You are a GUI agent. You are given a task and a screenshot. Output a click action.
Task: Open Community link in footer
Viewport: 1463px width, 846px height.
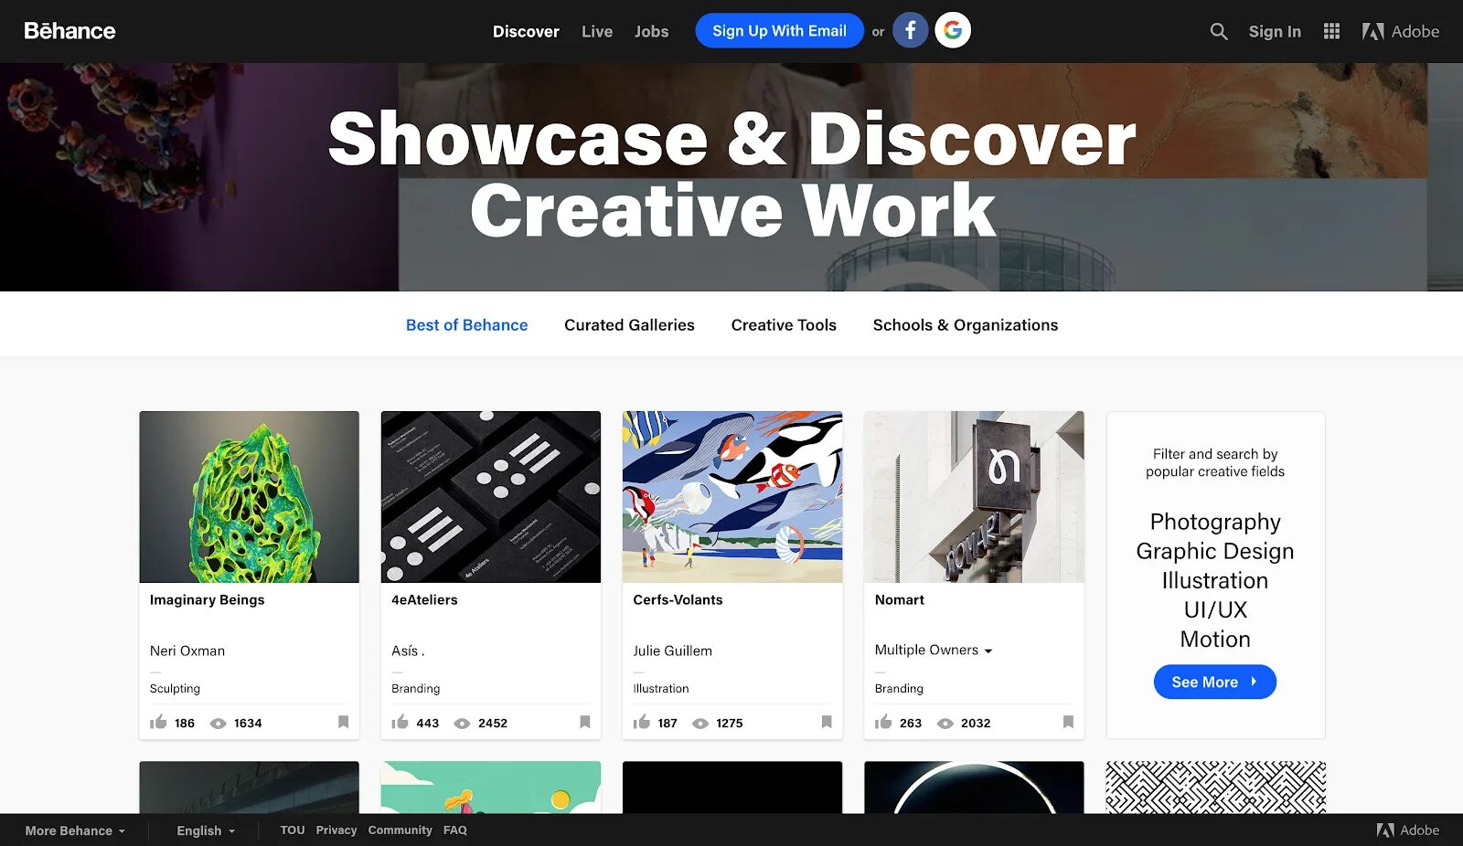(400, 830)
